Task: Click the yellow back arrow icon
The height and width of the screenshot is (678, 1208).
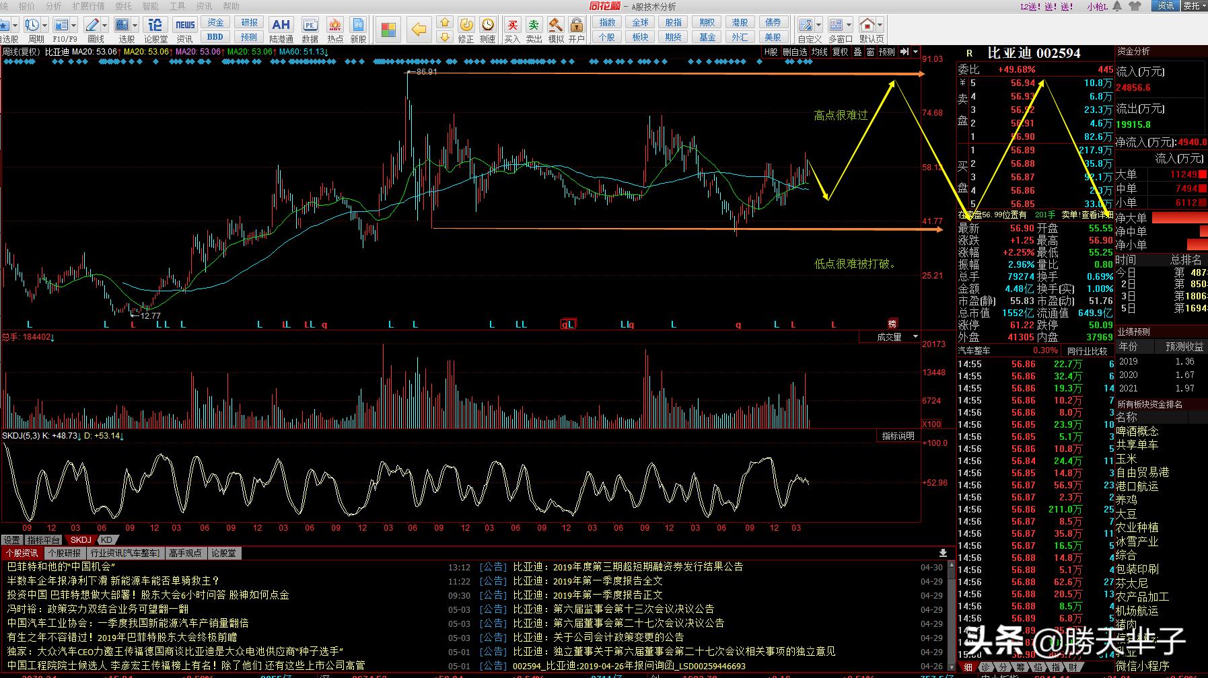Action: pos(419,30)
